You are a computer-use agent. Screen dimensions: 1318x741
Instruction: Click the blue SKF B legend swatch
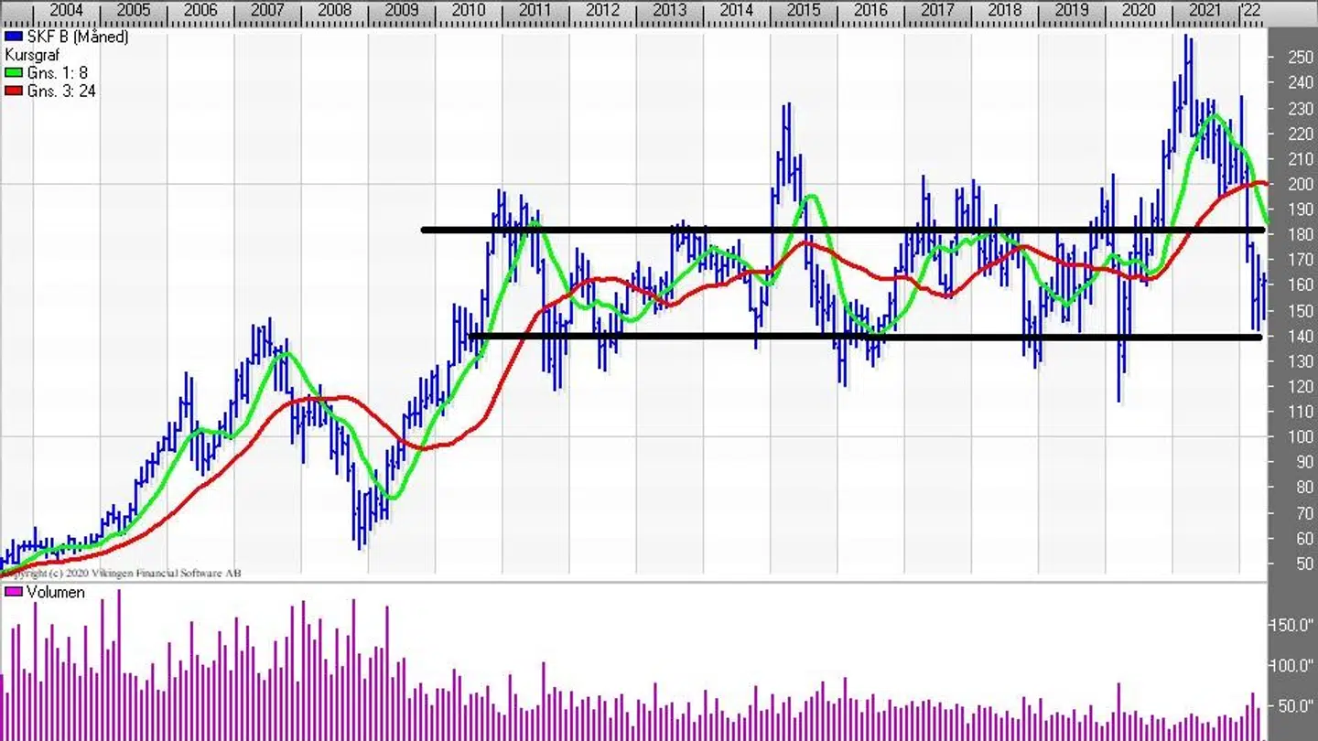tap(13, 37)
